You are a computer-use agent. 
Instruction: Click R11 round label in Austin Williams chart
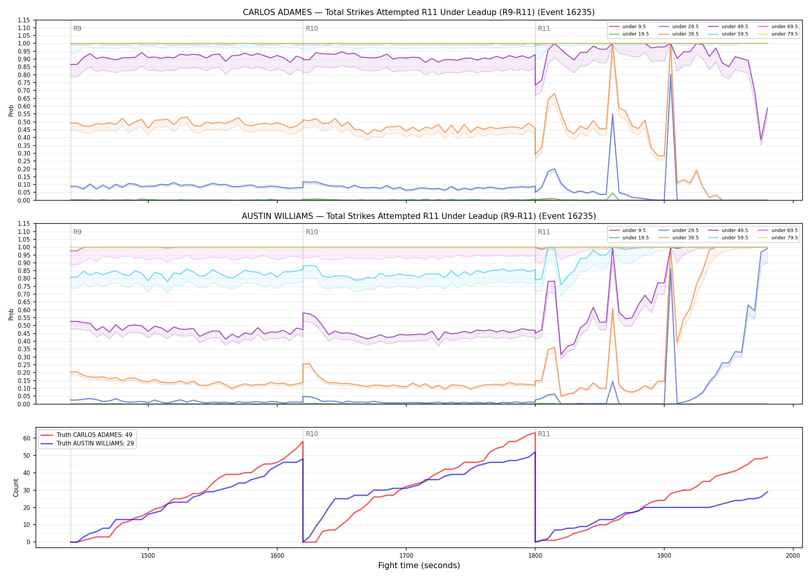coord(544,232)
